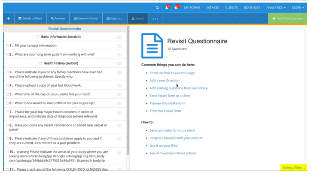Click the large document icon beside Revisit Questionnaire

[152, 46]
